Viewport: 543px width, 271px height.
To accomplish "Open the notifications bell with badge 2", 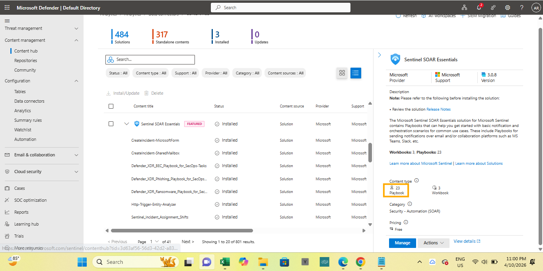I will tap(479, 8).
